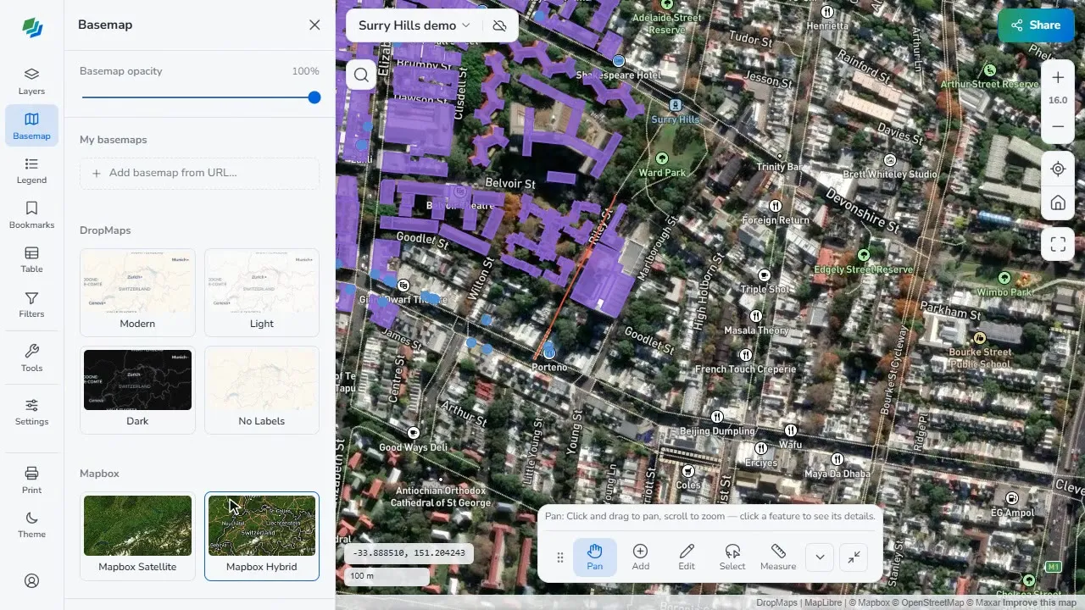This screenshot has height=610, width=1085.
Task: Click the EG Ampol fuel marker
Action: click(1011, 498)
